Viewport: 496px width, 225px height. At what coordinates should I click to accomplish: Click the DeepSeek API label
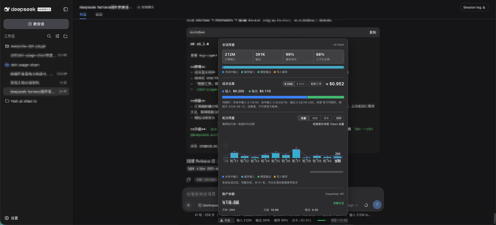pyautogui.click(x=335, y=194)
